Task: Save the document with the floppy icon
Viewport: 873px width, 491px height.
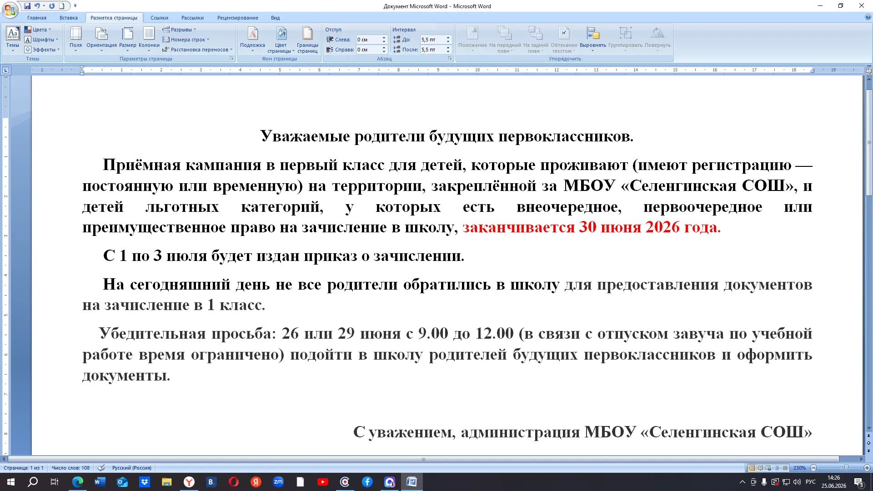Action: [x=27, y=6]
